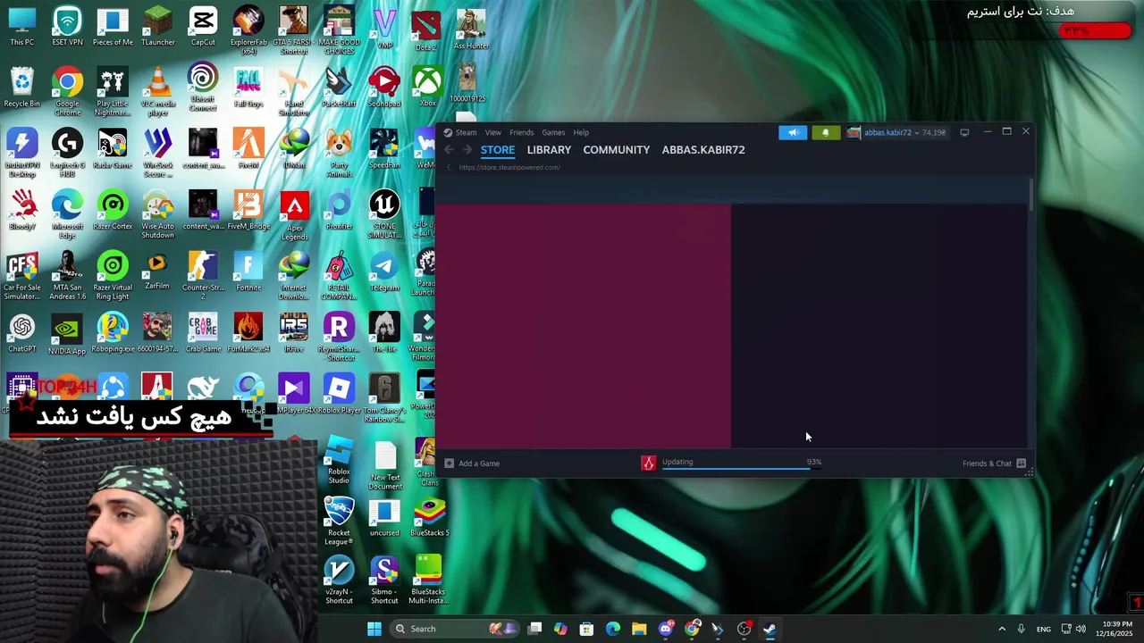Select TLauncher desktop icon
Viewport: 1144px width, 643px height.
[157, 27]
